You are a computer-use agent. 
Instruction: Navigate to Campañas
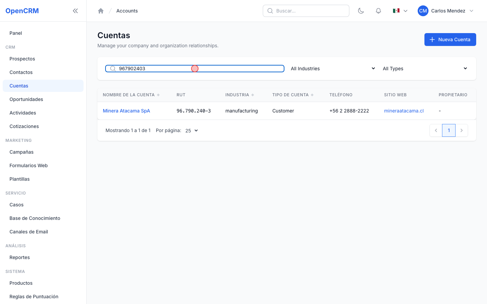click(43, 152)
